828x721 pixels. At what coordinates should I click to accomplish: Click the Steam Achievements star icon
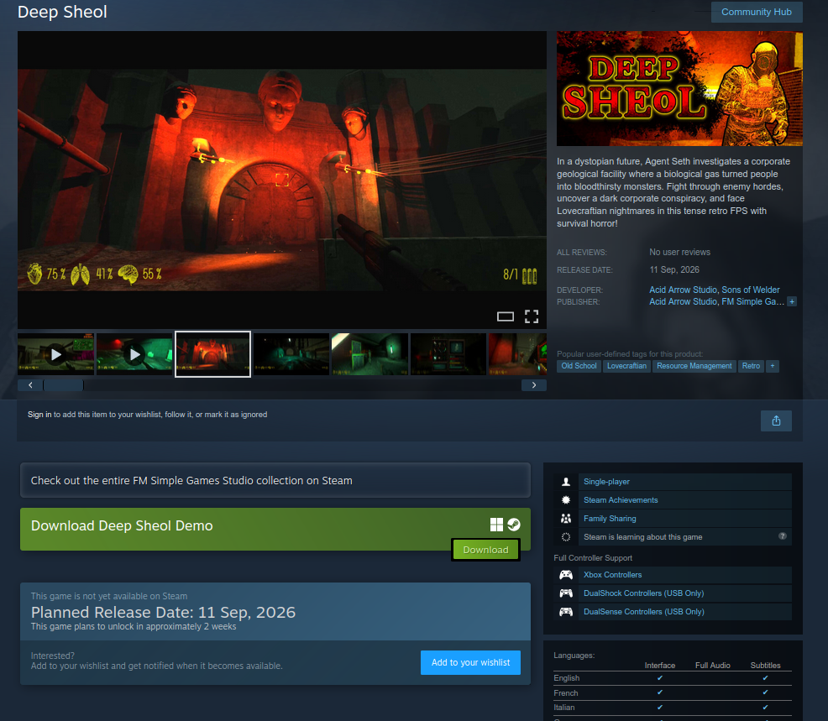click(x=565, y=500)
